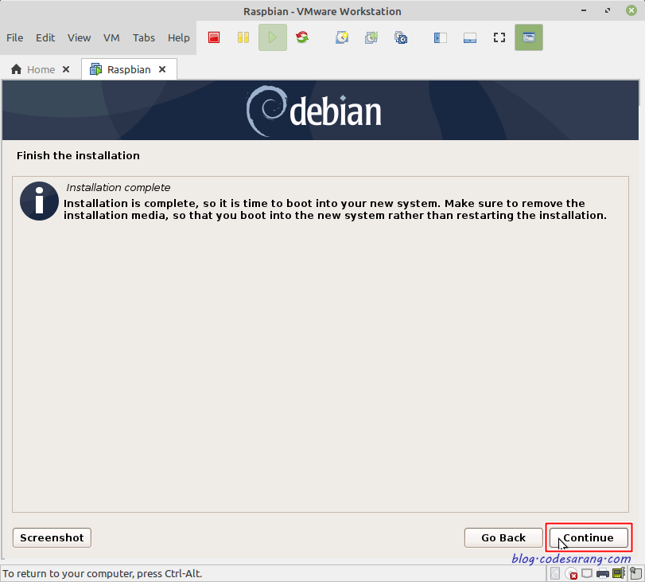The height and width of the screenshot is (582, 645).
Task: Click the Screenshot button
Action: [52, 537]
